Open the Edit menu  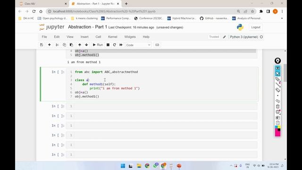57,37
